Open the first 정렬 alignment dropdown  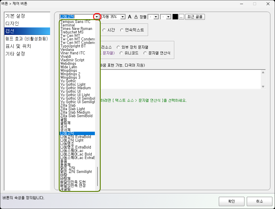[x=156, y=17]
